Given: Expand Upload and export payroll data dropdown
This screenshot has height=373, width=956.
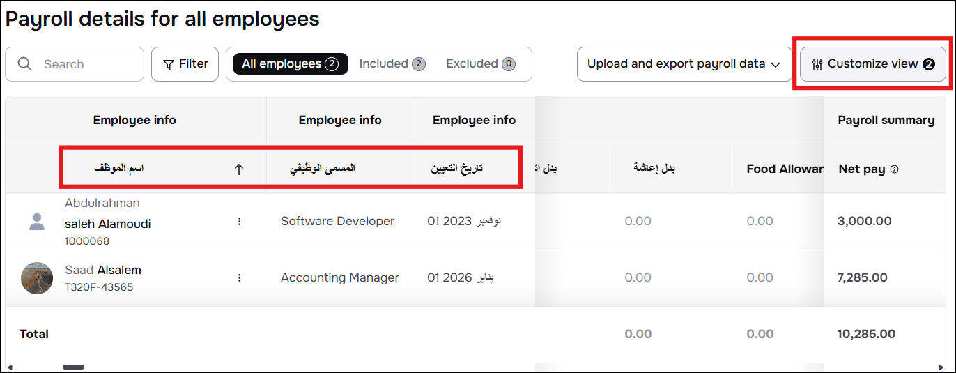Looking at the screenshot, I should pyautogui.click(x=684, y=64).
